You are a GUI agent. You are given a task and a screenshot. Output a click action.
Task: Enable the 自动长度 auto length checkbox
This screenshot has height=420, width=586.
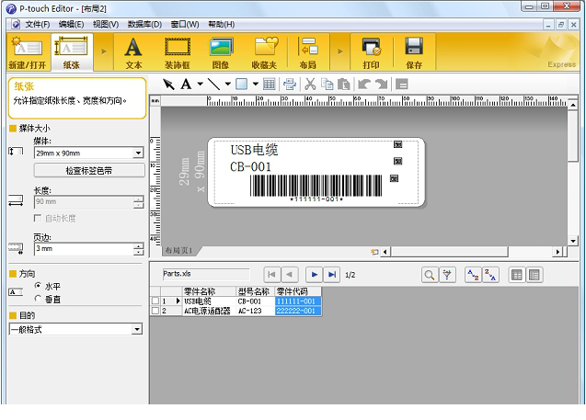click(x=38, y=218)
